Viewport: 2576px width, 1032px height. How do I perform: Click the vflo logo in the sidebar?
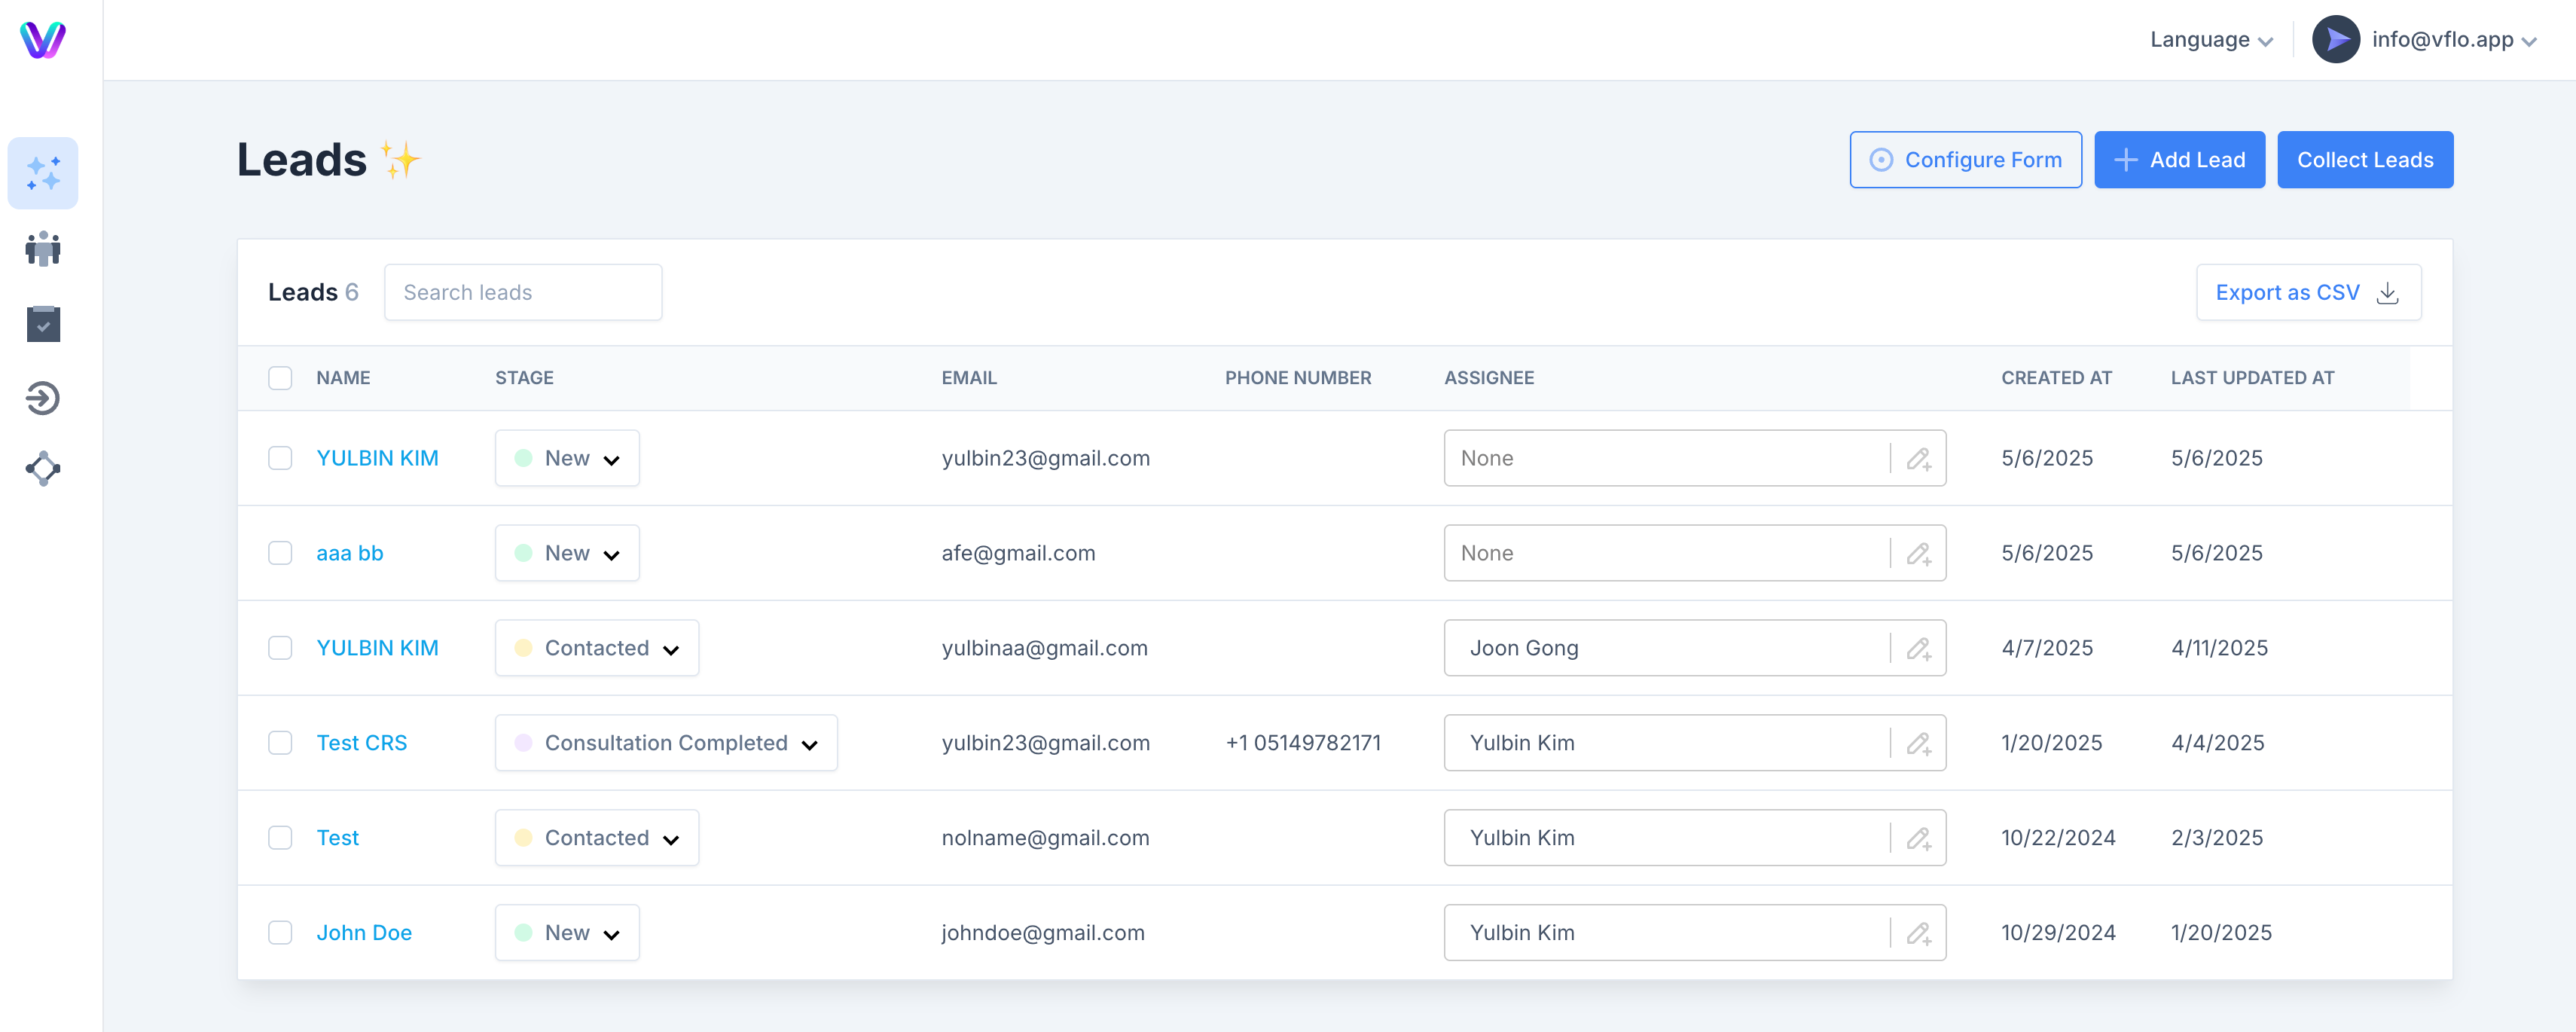click(x=43, y=40)
